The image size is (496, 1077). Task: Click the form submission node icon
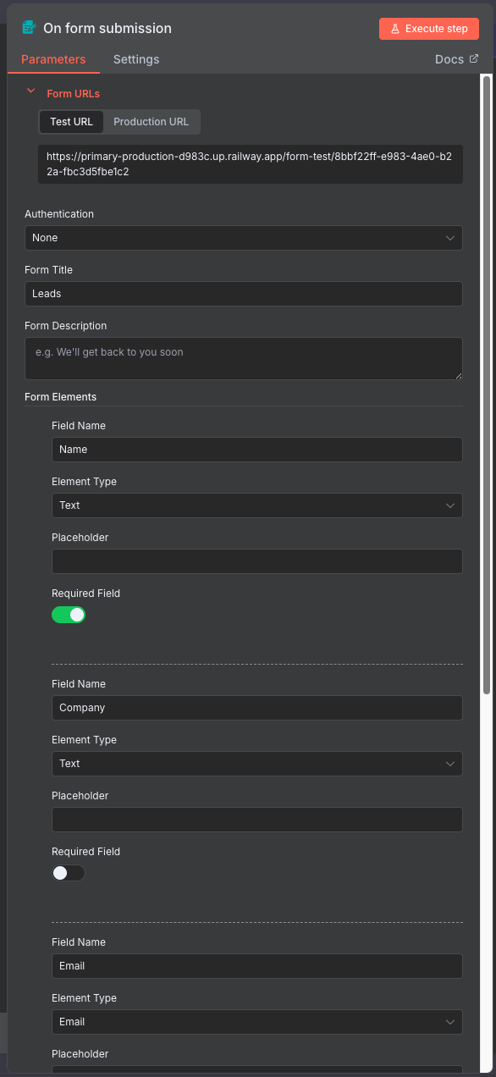[x=27, y=28]
